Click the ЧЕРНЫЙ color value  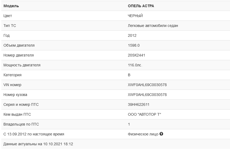click(x=135, y=16)
